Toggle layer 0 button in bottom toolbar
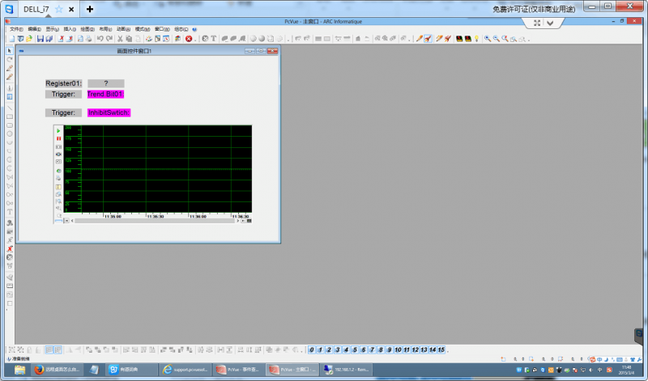The height and width of the screenshot is (381, 648). [x=312, y=349]
